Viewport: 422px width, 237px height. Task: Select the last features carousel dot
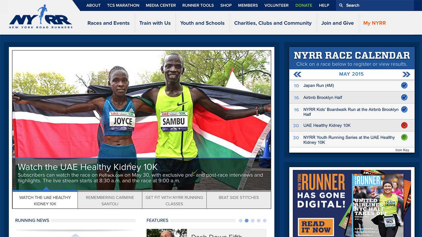264,221
